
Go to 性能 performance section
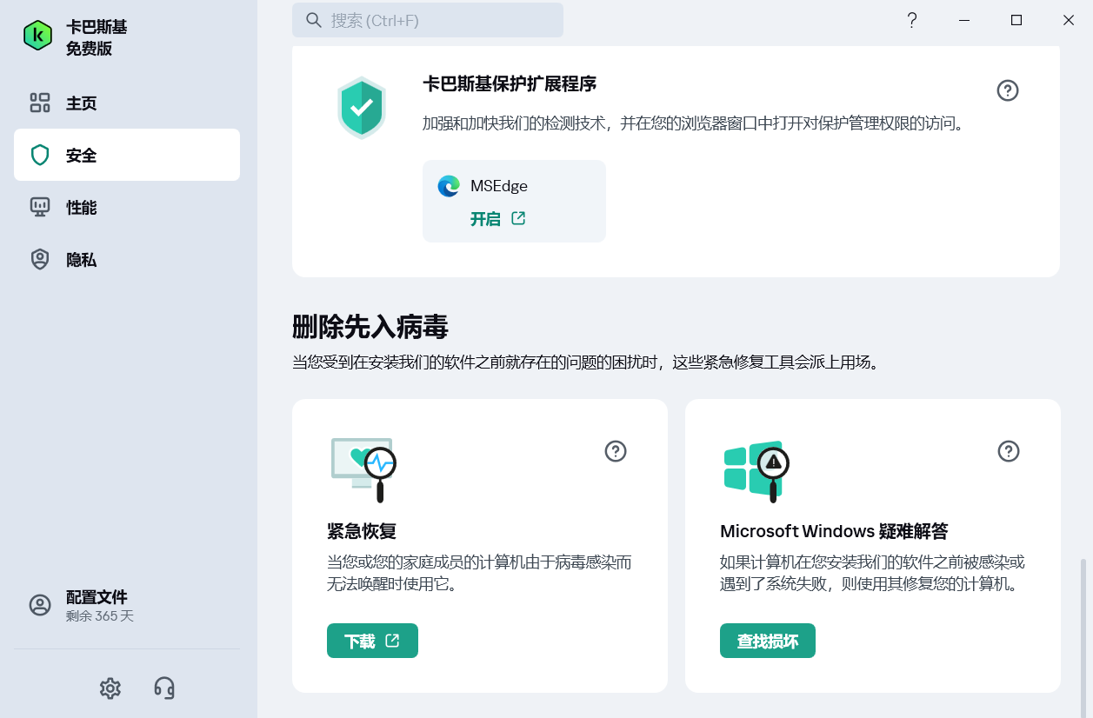coord(127,207)
